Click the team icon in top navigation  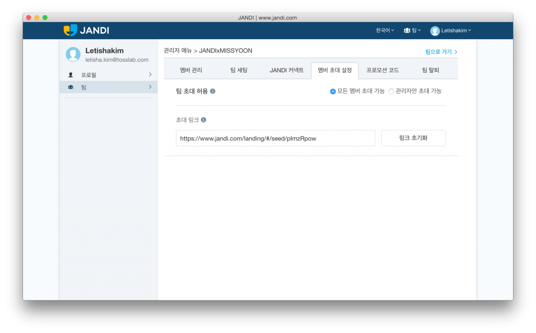[407, 31]
